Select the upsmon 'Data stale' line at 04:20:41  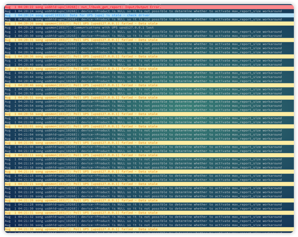click(x=149, y=69)
